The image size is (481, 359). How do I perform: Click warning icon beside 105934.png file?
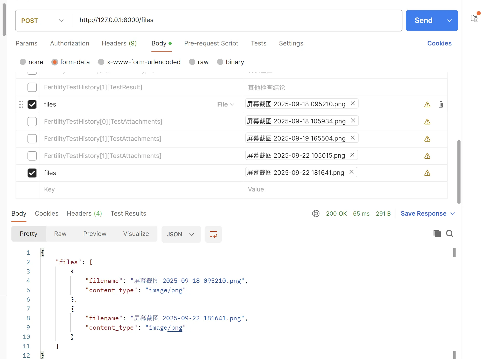click(x=427, y=122)
